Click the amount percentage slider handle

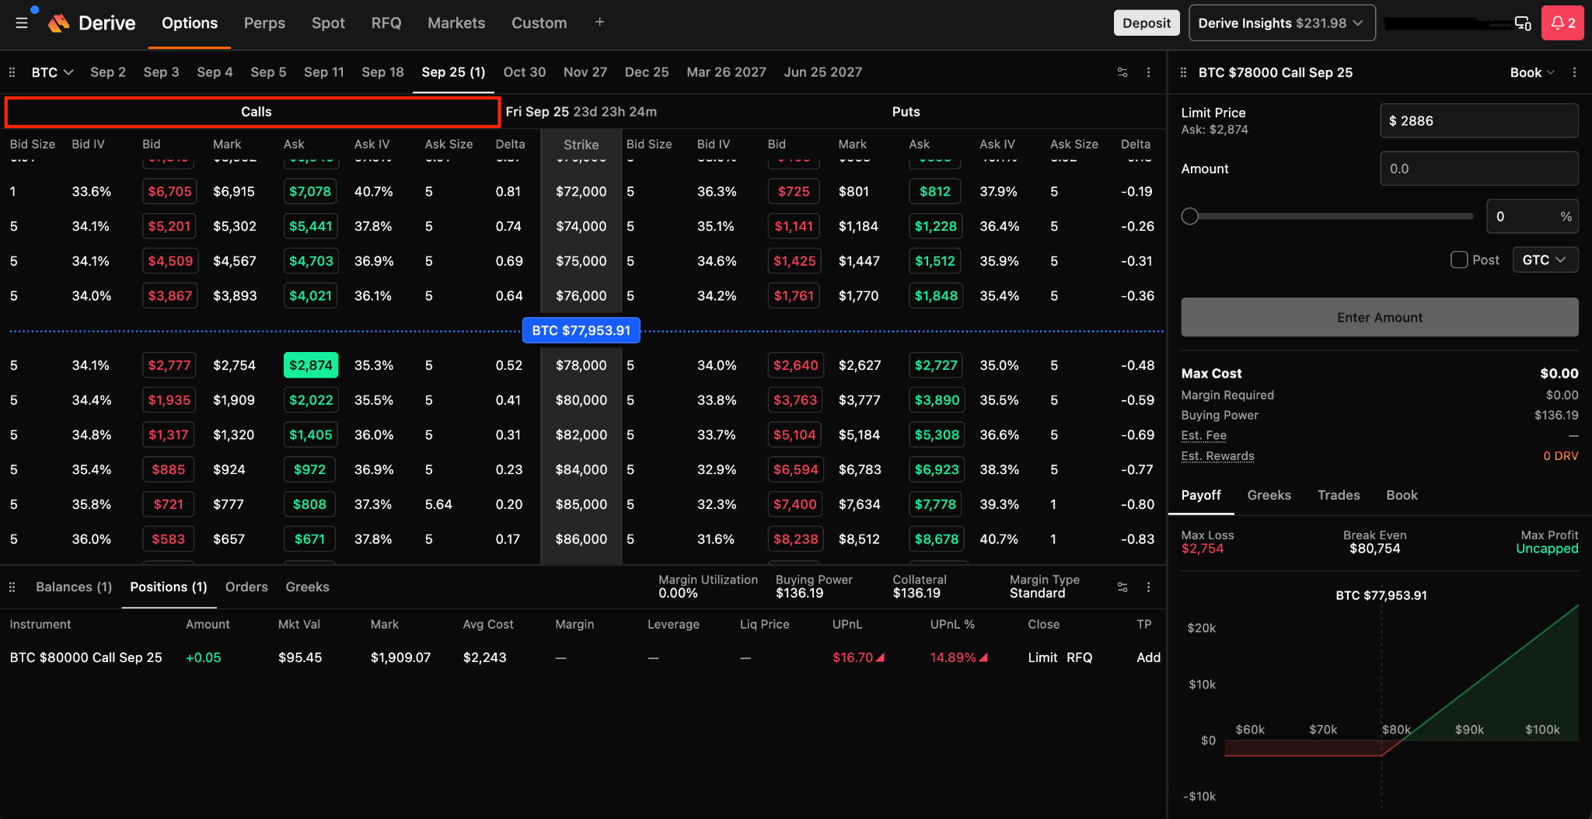[1189, 217]
